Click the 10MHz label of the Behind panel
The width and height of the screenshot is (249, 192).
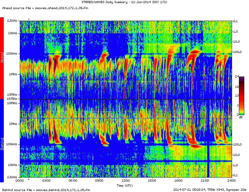tap(12, 103)
